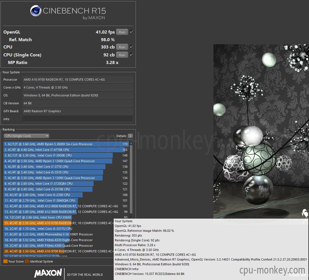Viewport: 309px width, 280px height.
Task: Select ranking row 8 Intel Core i7-3720QM
Action: [x=66, y=184]
